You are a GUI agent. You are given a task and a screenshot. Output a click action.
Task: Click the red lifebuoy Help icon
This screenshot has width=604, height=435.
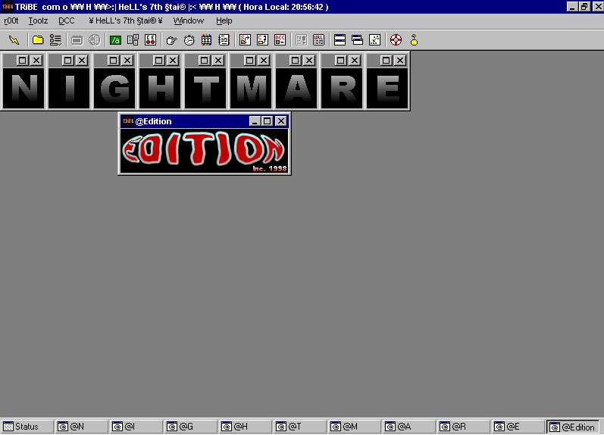(396, 40)
